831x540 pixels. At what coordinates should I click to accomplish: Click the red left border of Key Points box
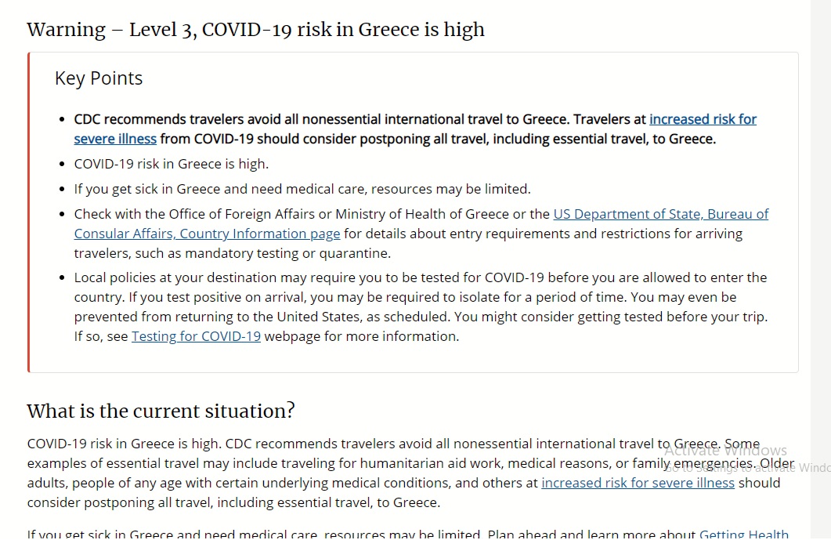pos(29,212)
